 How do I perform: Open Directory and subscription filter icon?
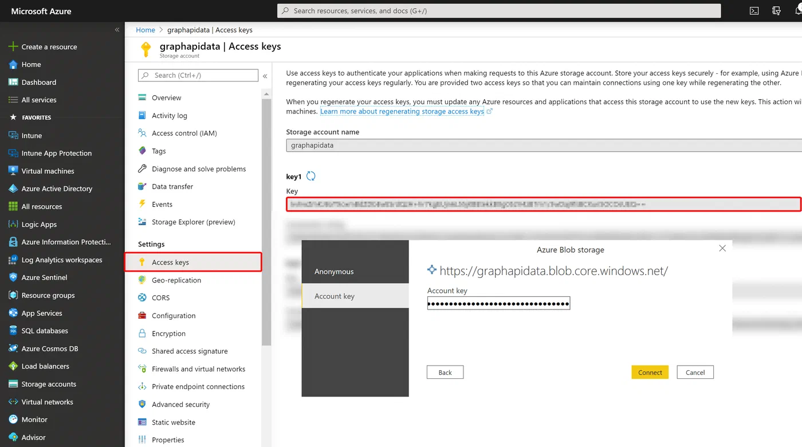point(777,10)
